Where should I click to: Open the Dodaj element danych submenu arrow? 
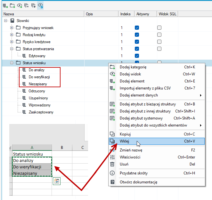201,95
